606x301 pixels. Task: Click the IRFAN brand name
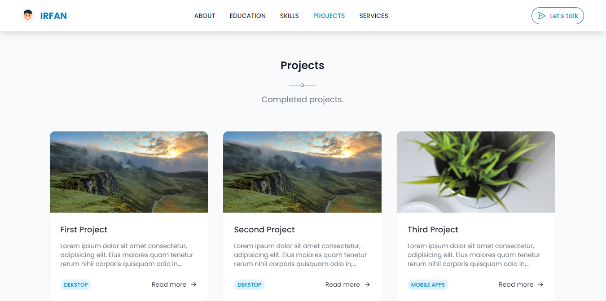(53, 16)
